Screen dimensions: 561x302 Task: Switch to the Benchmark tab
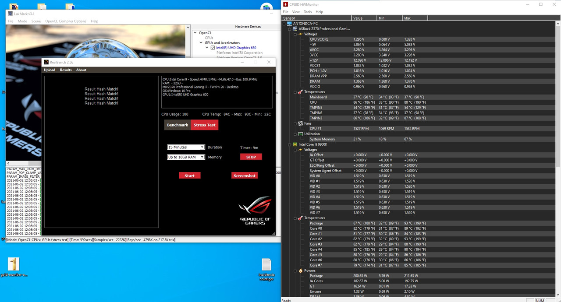(x=178, y=125)
